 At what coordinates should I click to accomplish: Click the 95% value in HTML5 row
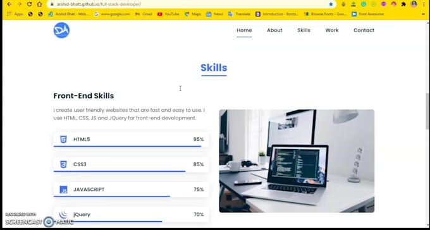coord(199,139)
